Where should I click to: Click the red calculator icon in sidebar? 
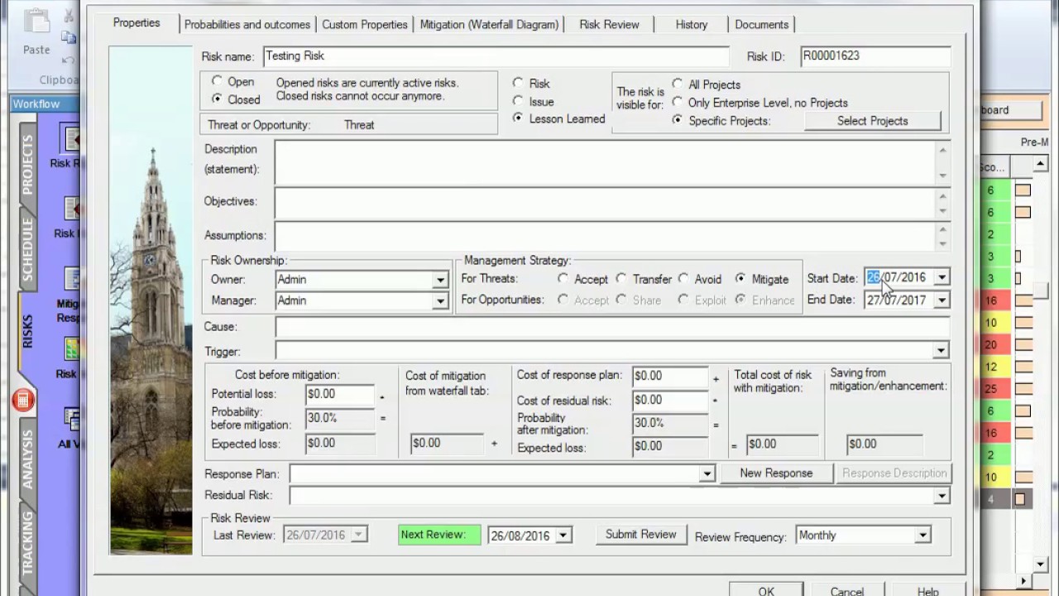click(x=22, y=401)
